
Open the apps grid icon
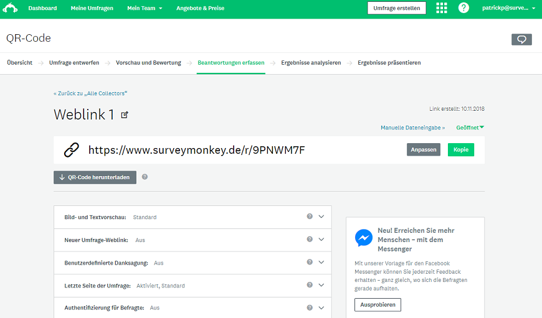coord(442,8)
